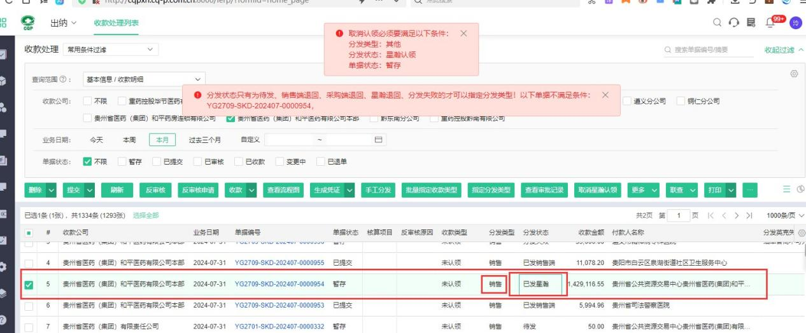Click the 指定分发类型 button
Viewport: 806px width, 333px height.
pos(491,190)
